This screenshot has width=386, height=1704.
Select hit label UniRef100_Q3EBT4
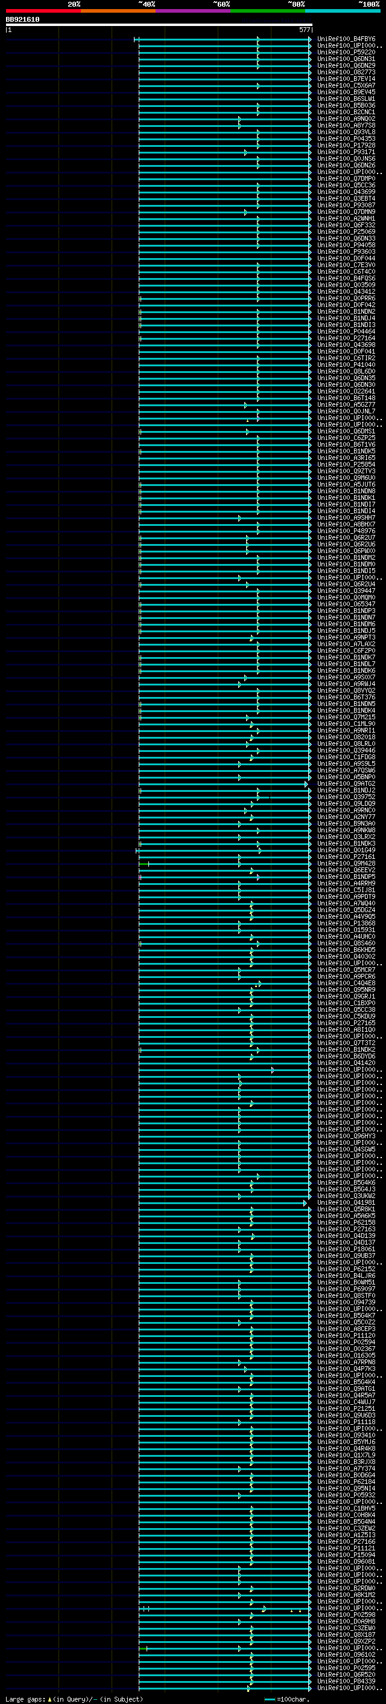[346, 198]
